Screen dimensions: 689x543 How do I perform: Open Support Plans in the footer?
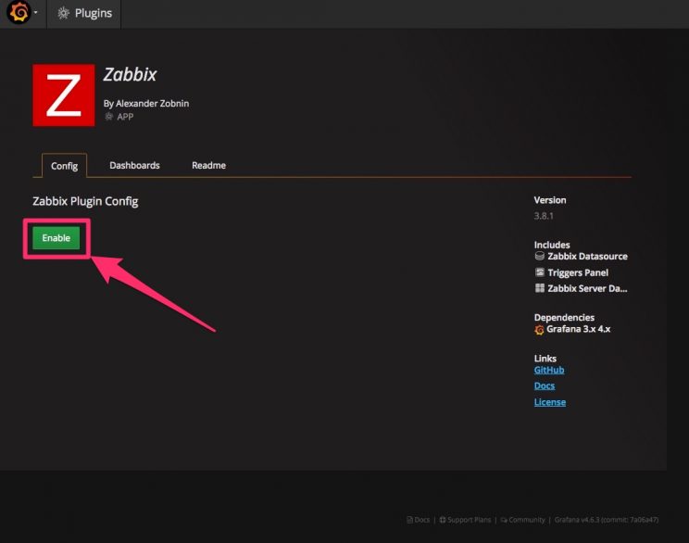coord(468,520)
